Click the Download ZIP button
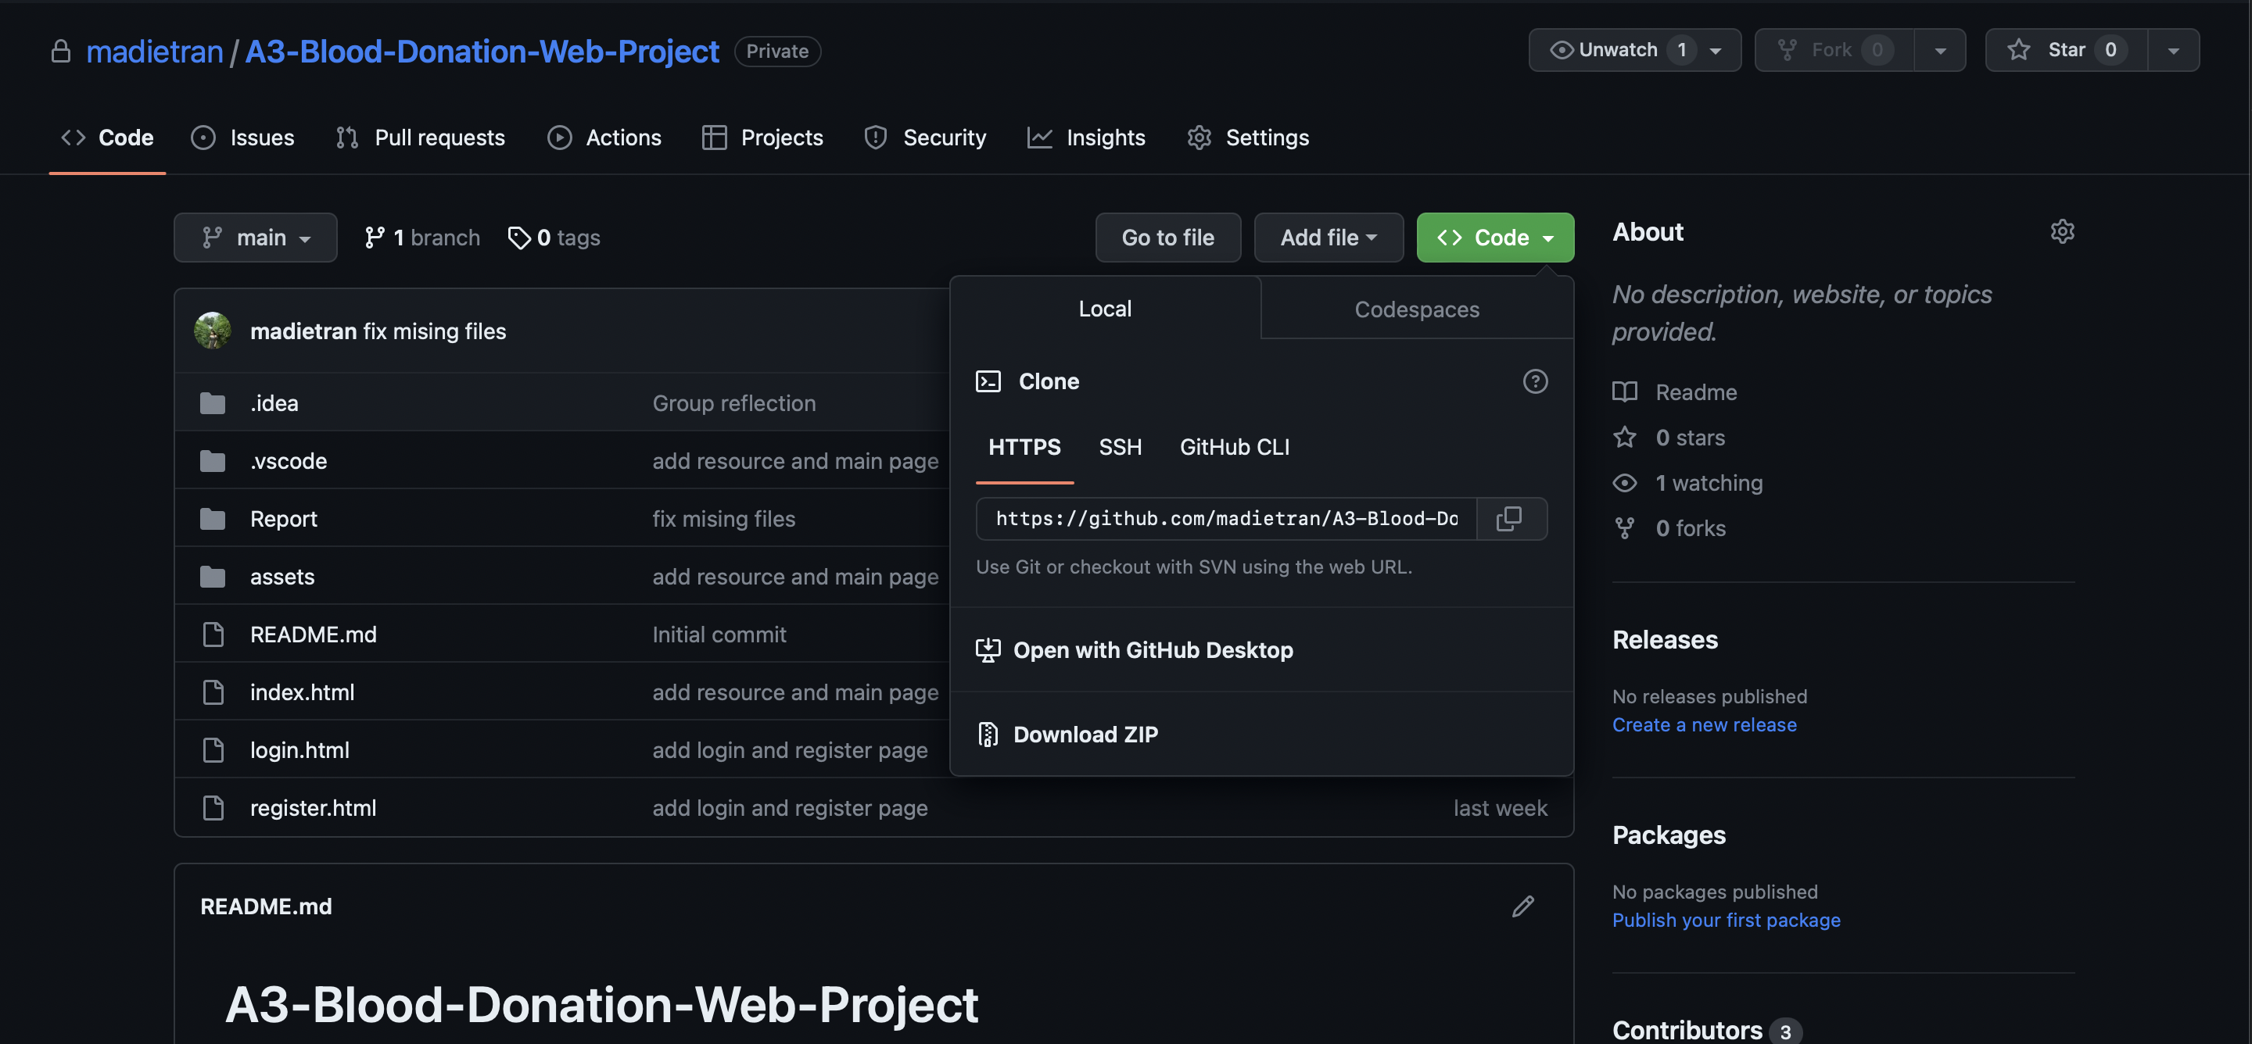2252x1044 pixels. [x=1086, y=734]
